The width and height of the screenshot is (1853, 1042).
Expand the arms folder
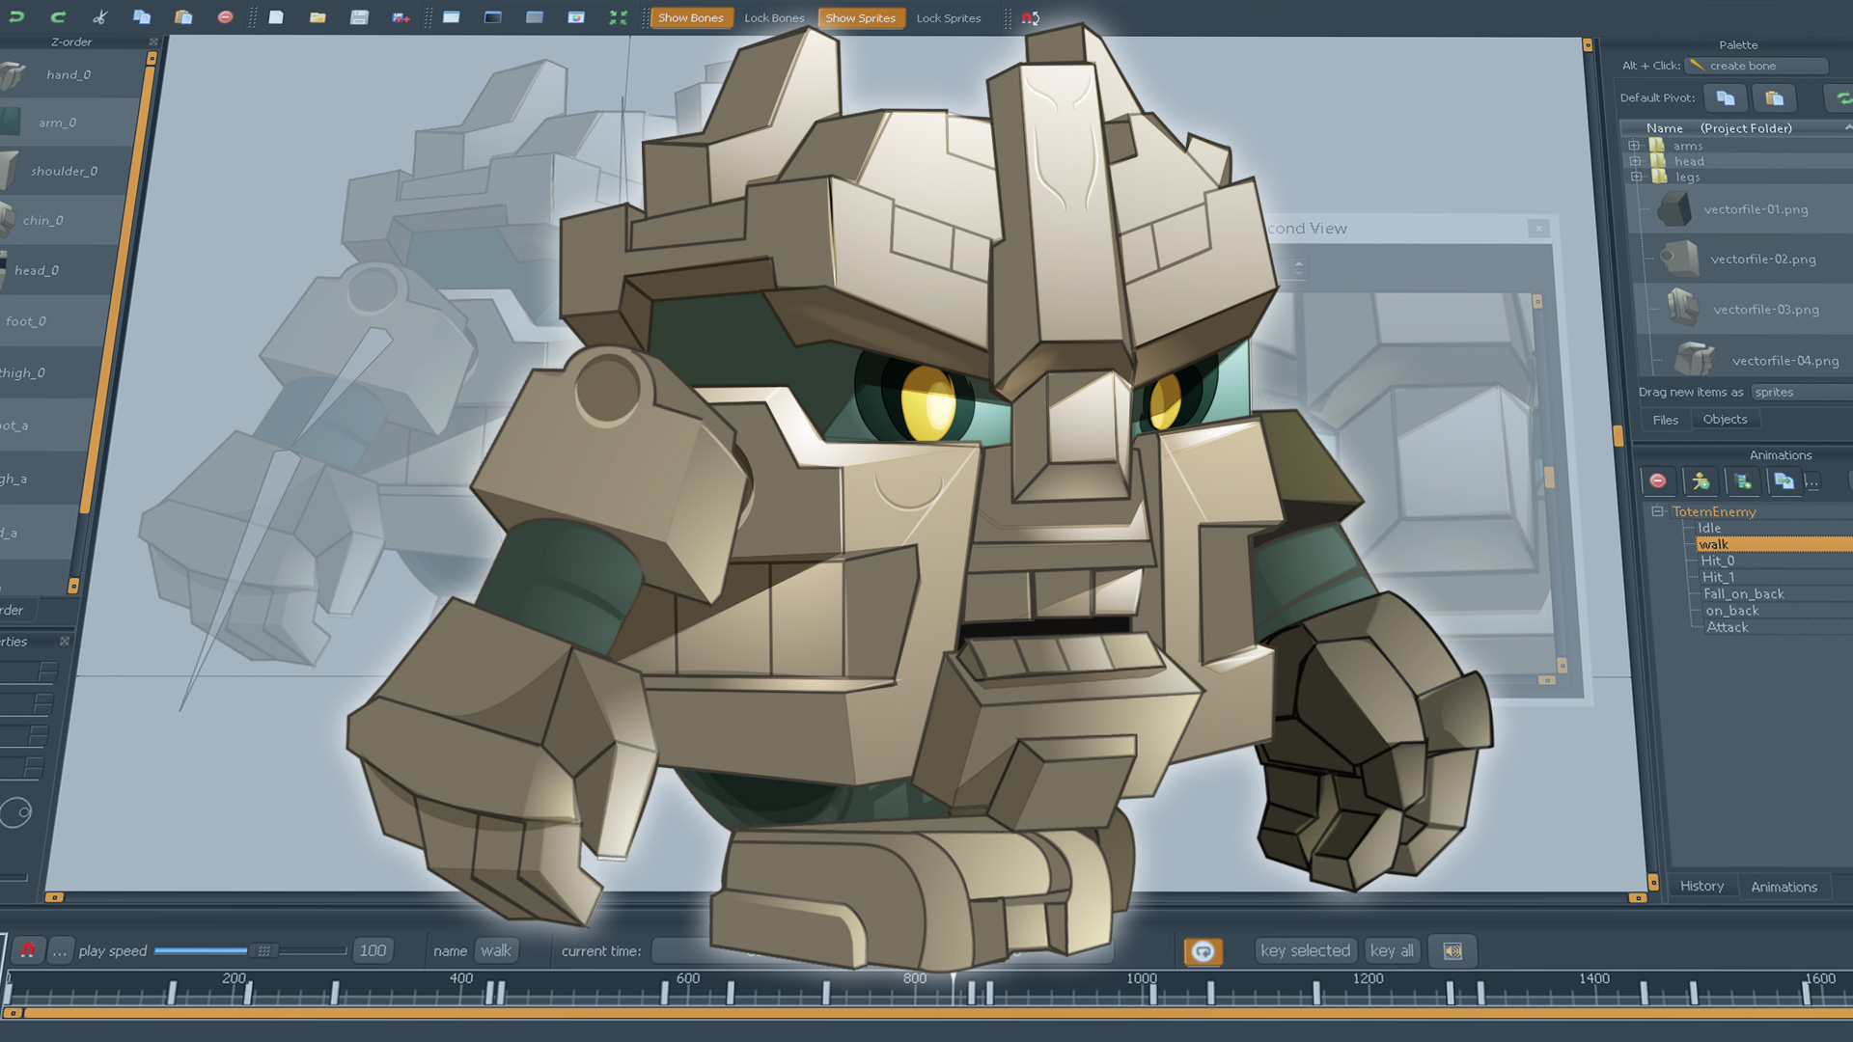1635,146
